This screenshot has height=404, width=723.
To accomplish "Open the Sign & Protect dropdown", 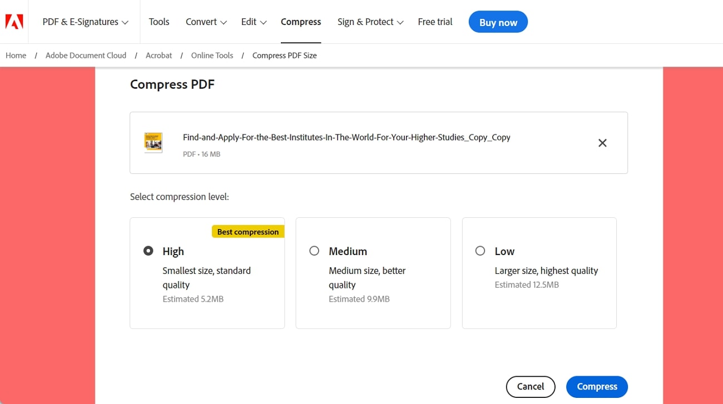I will pos(370,22).
